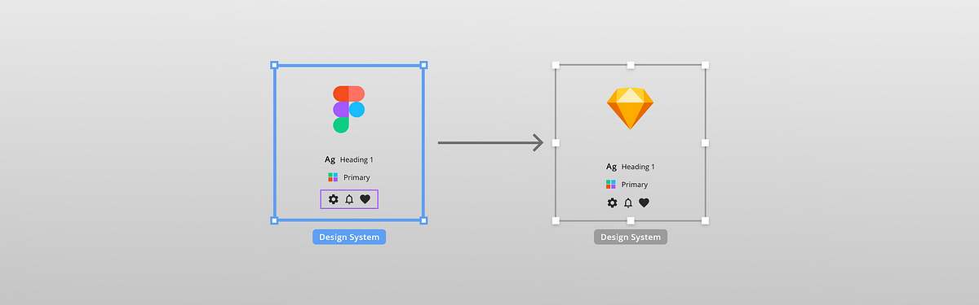Viewport: 979px width, 305px height.
Task: Click the heart icon in the Figma frame
Action: click(365, 199)
